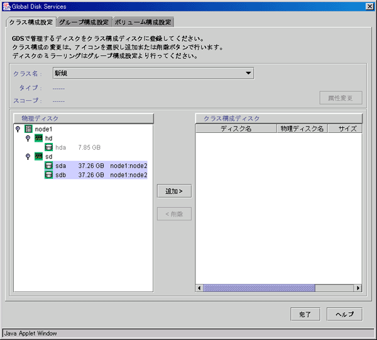
Task: Click the ディスク名 column header
Action: [236, 128]
